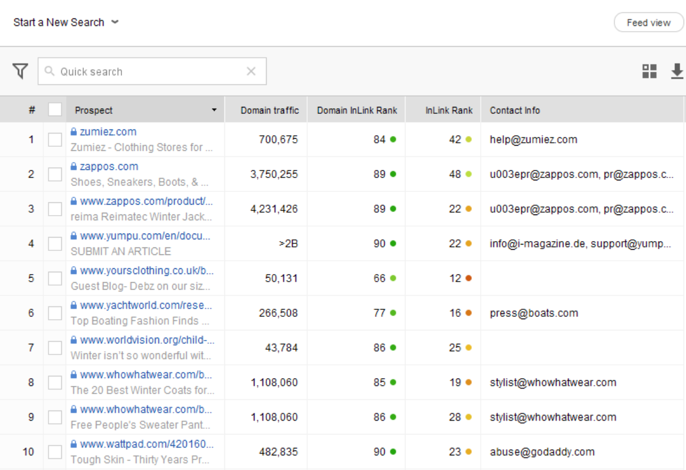The height and width of the screenshot is (470, 686).
Task: Tick checkbox for row 7 worldvision.org
Action: pos(55,347)
